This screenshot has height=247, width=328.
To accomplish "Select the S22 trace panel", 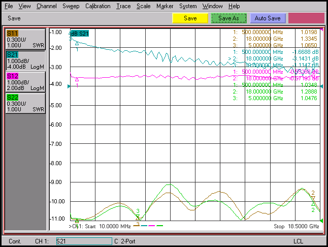I will tap(25, 103).
